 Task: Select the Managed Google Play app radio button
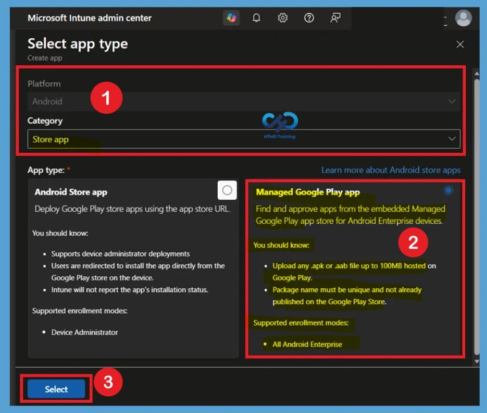(448, 190)
